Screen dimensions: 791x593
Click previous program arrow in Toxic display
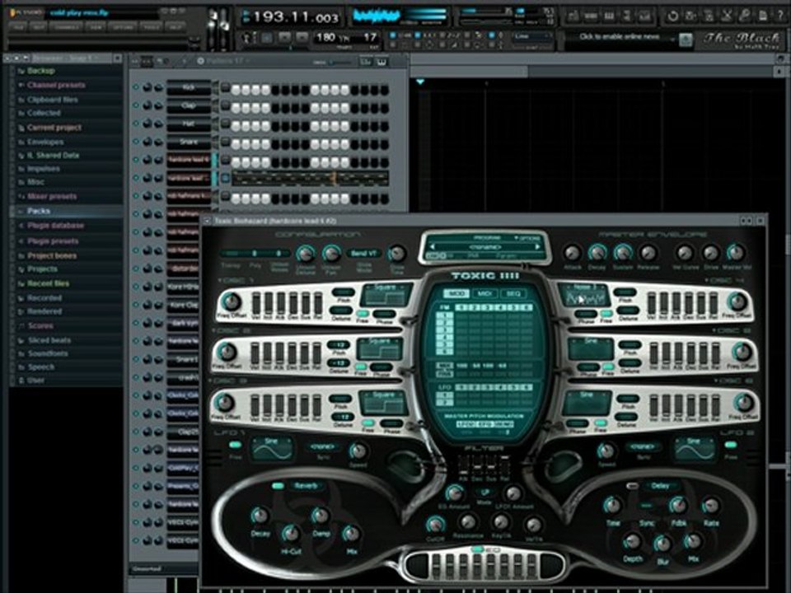pos(433,247)
